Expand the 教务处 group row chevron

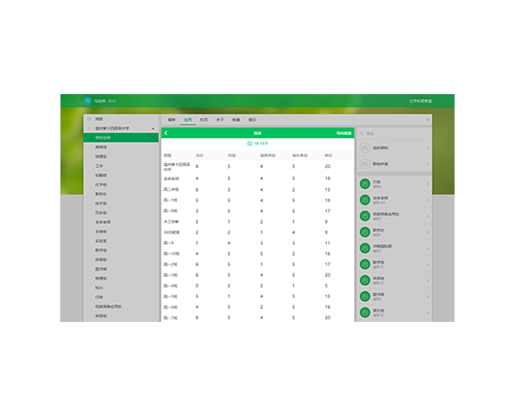tap(428, 232)
